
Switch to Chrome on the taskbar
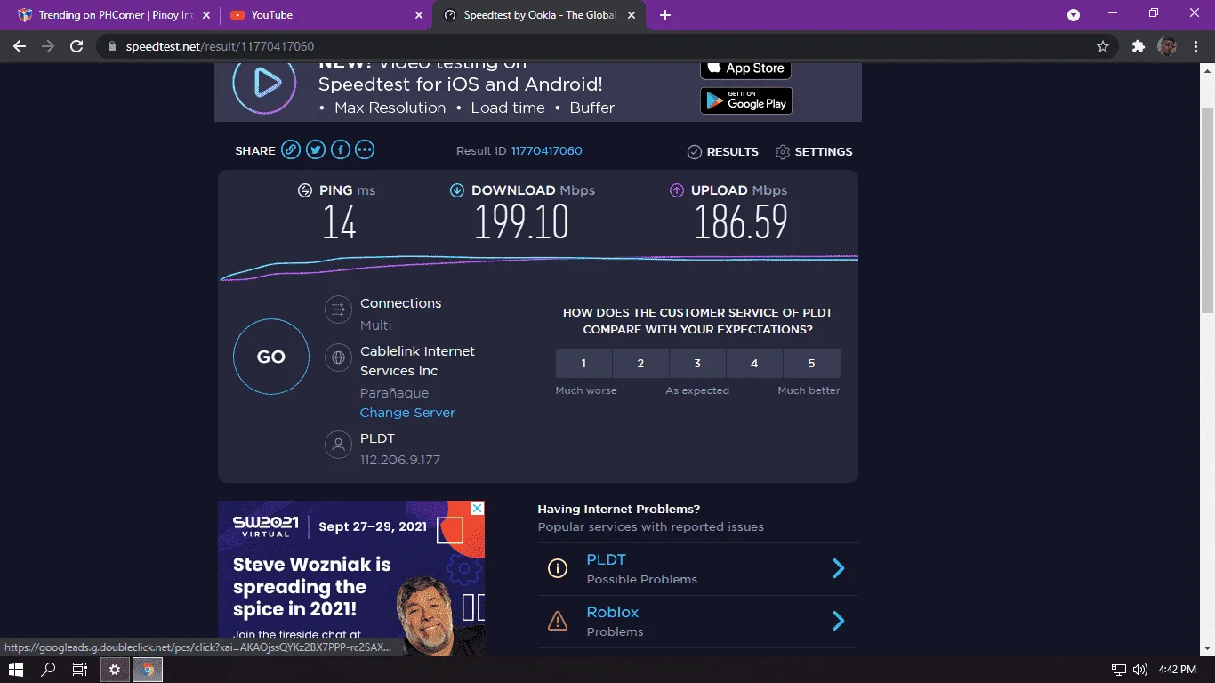pyautogui.click(x=147, y=670)
